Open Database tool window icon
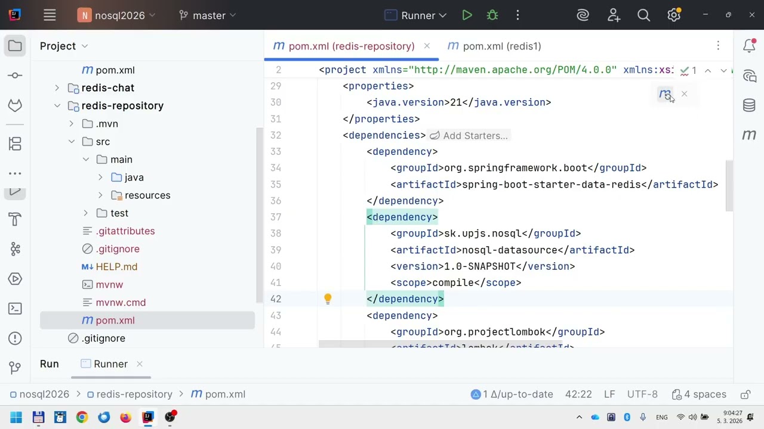 [x=749, y=105]
